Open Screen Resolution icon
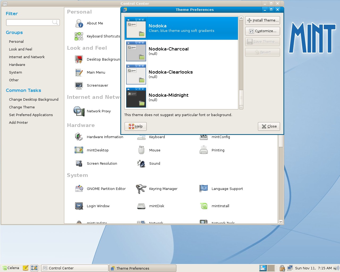340x272 pixels. pos(79,163)
